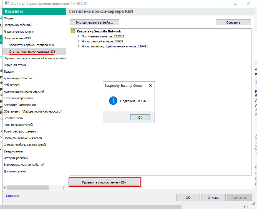Screen dimensions: 257x209
Task: Open 'Объявления "Лаборатории Касперского"' section
Action: coord(34,111)
